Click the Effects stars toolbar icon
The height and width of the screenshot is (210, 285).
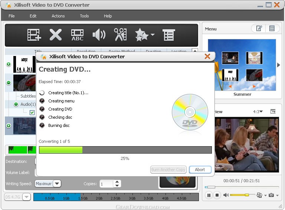(142, 35)
